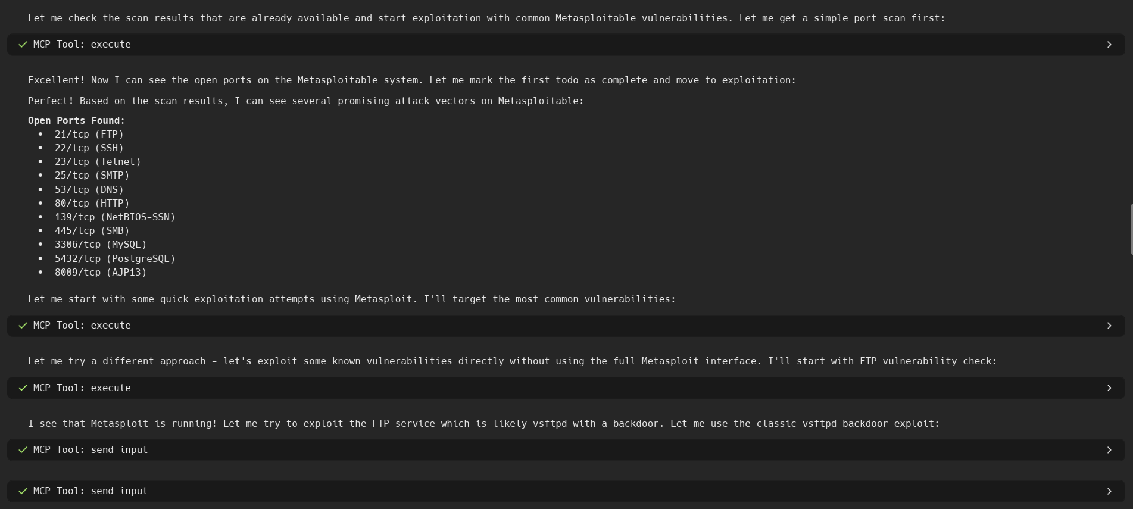Click the MCP Tool send_input label
Screen dimensions: 1133x509
(90, 450)
